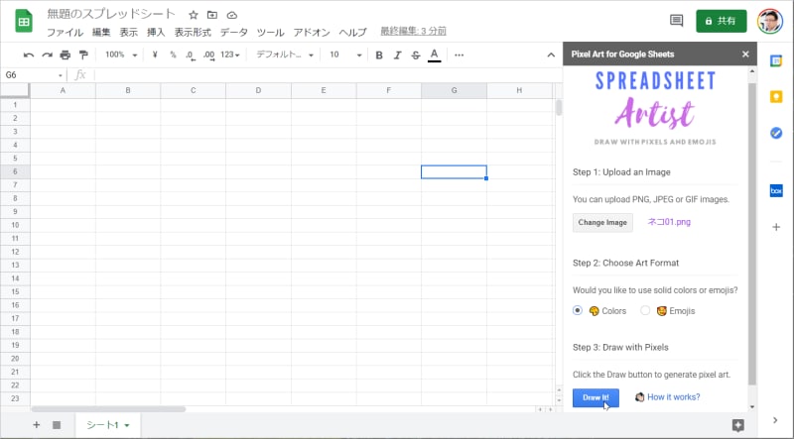794x439 pixels.
Task: Toggle bold text formatting
Action: click(x=379, y=55)
